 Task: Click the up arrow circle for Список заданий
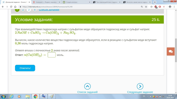pyautogui.click(x=87, y=86)
